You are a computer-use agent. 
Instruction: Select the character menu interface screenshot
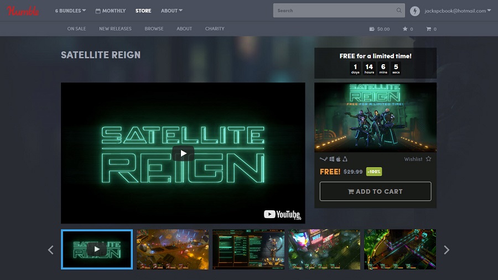248,249
